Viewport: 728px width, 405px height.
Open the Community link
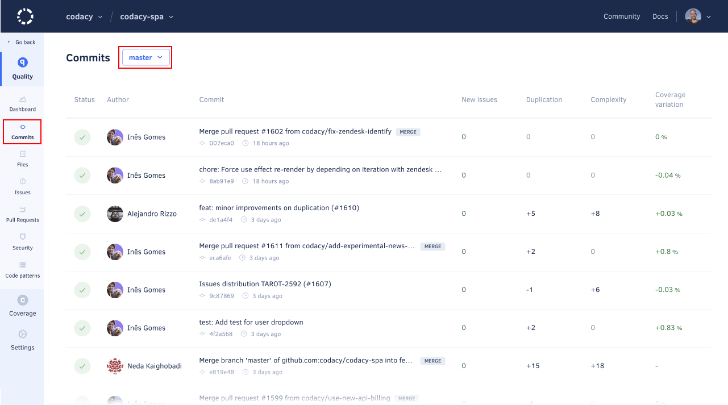coord(622,16)
